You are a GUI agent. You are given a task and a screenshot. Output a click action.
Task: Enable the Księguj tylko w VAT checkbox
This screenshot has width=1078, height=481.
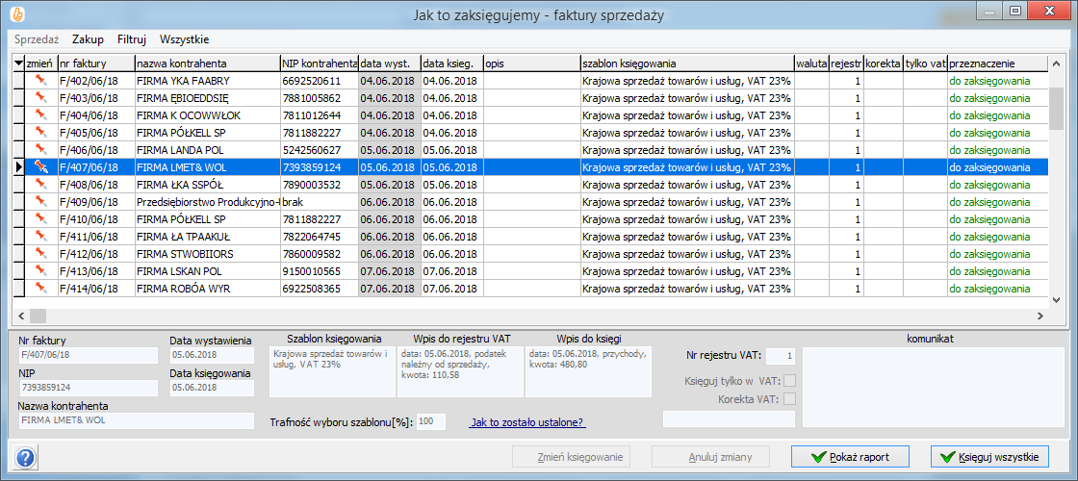pos(790,381)
